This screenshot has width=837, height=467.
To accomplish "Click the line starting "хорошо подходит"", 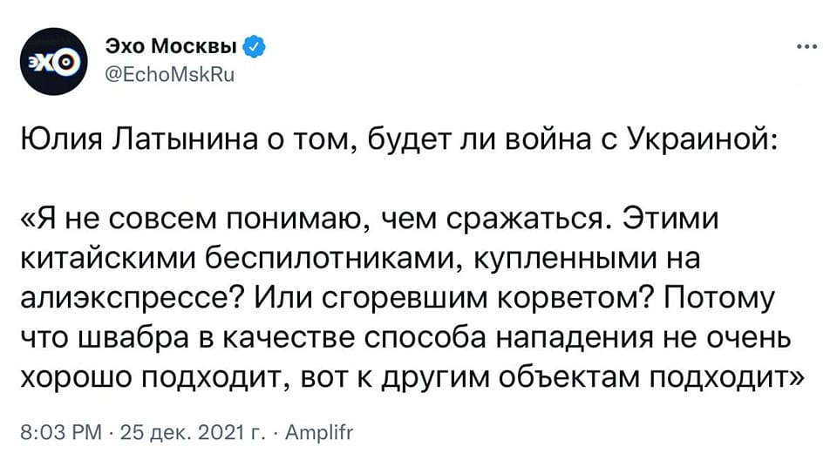I will 412,378.
